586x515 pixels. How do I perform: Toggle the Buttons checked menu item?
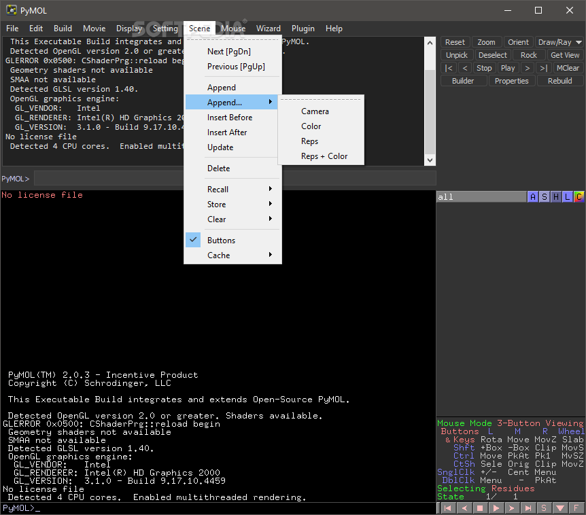[x=232, y=240]
